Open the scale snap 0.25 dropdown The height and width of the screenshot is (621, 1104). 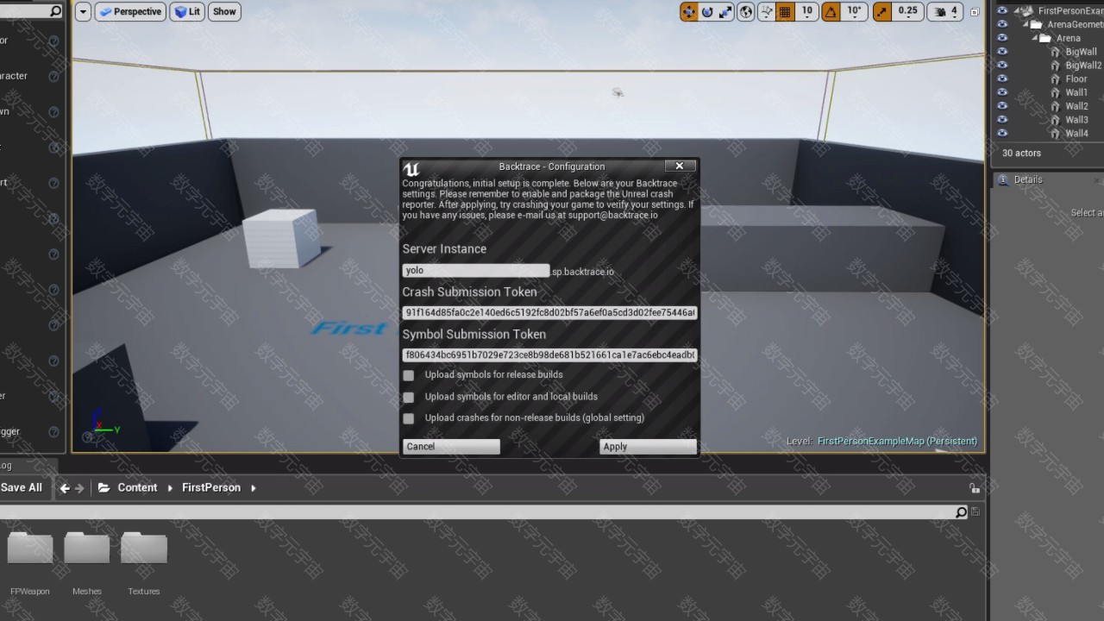pos(907,11)
